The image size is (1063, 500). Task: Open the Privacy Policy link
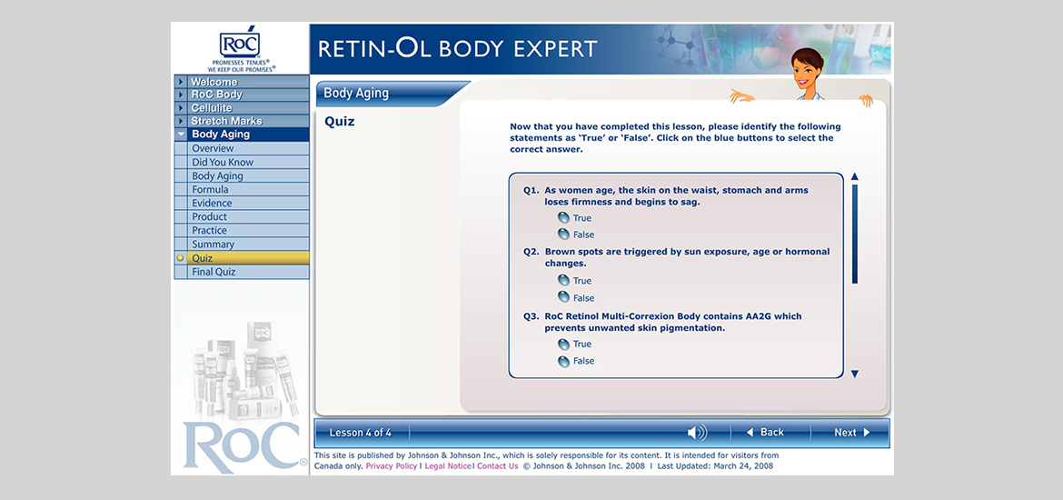coord(392,466)
